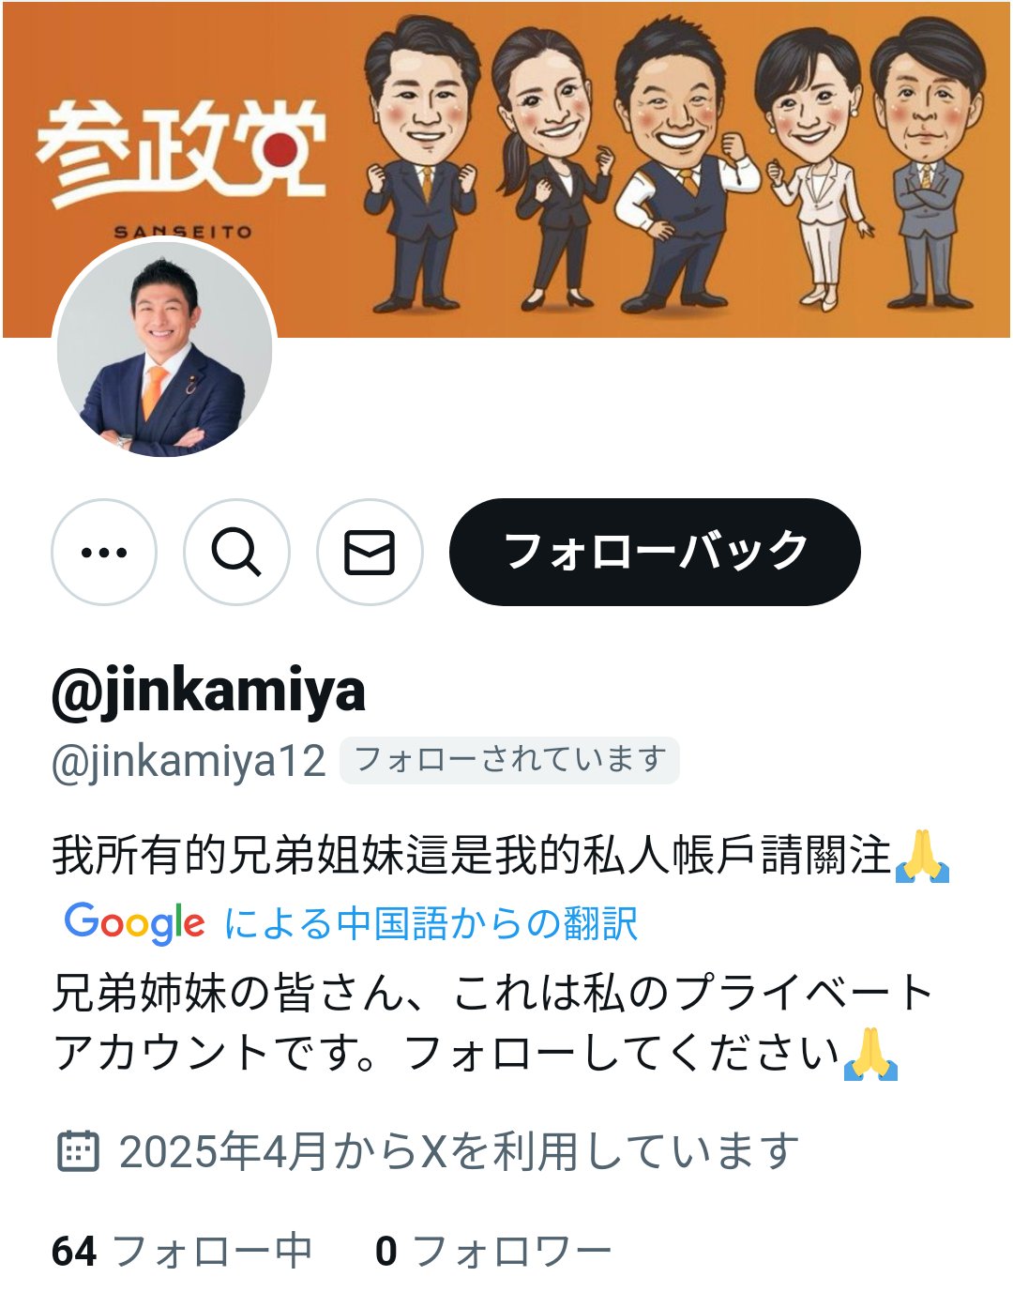1013x1292 pixels.
Task: Tap the フォローされています badge
Action: tap(509, 760)
